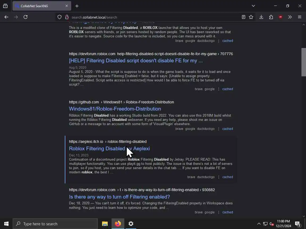Screen dimensions: 306x229
Task: Expand more options dots for the launcher clone result
Action: 219,41
